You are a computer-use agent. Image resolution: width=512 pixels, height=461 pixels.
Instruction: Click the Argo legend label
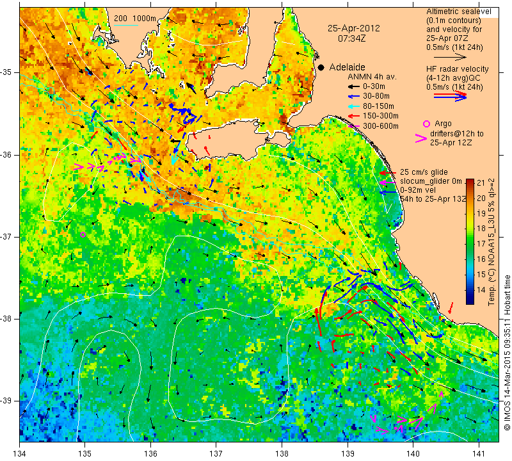point(443,124)
